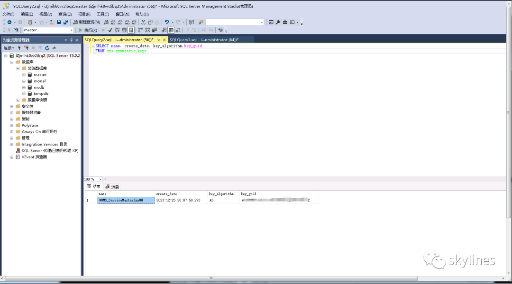The height and width of the screenshot is (284, 512).
Task: Select SQL Server 代理 agent node
Action: (x=50, y=151)
